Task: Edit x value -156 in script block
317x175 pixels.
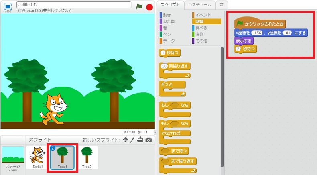Action: tap(257, 33)
